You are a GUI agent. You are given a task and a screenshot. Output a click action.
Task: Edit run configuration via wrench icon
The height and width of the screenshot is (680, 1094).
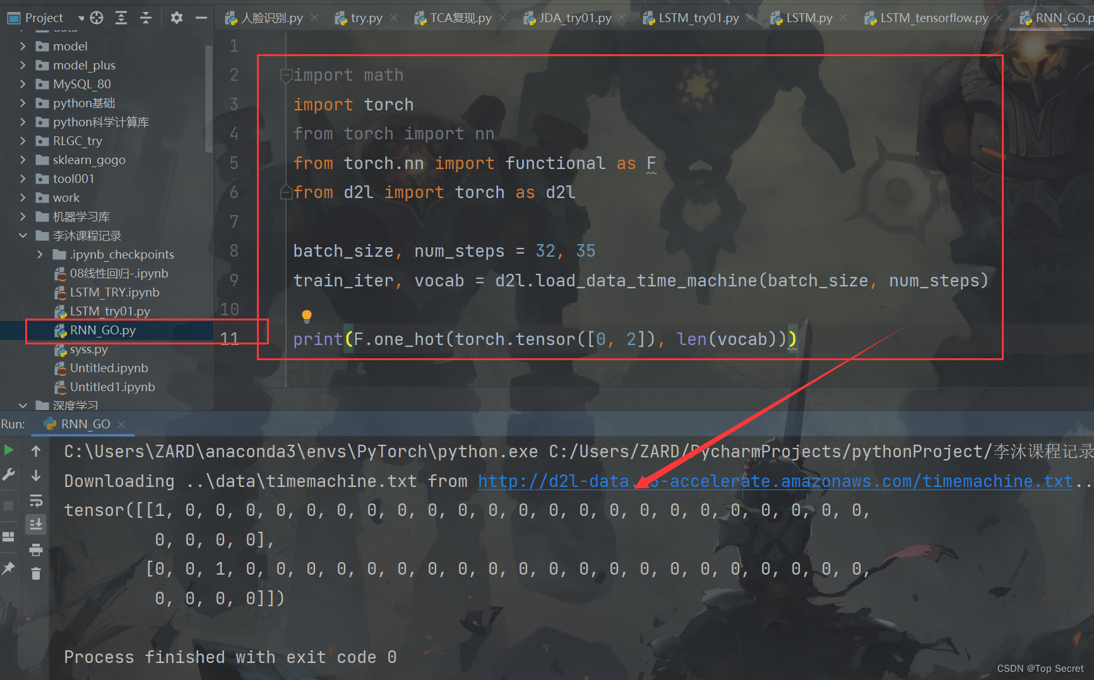[8, 474]
